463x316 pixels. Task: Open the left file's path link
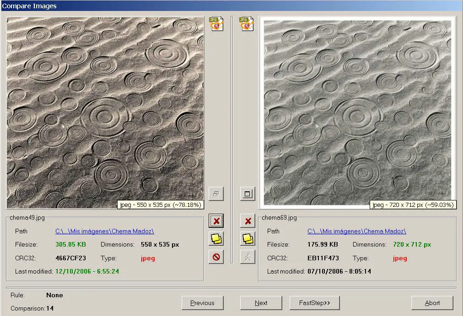click(104, 232)
